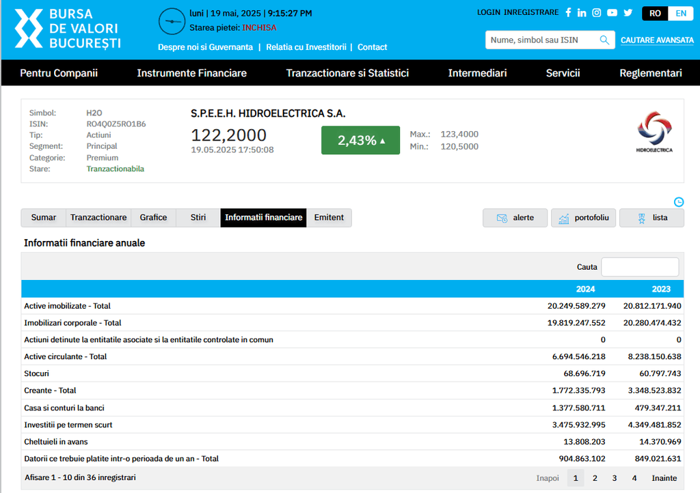Screen dimensions: 700x493
Task: Open the Emitent tab
Action: point(329,218)
